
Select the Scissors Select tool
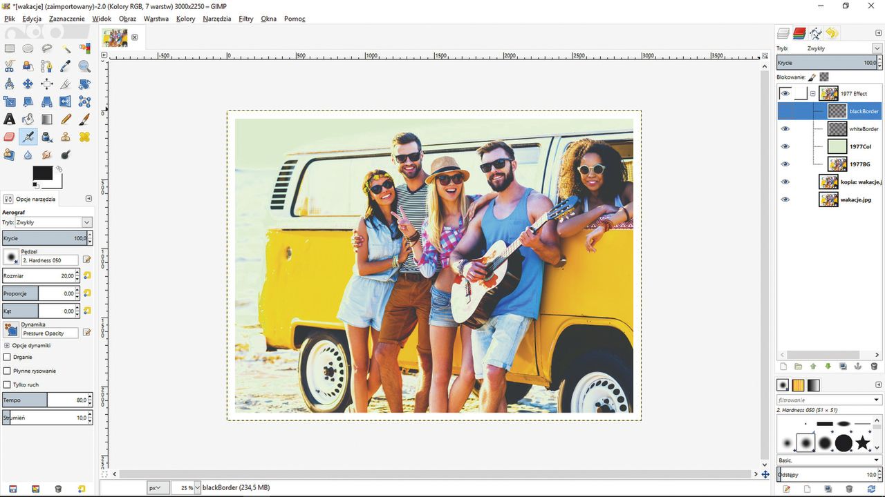coord(10,66)
